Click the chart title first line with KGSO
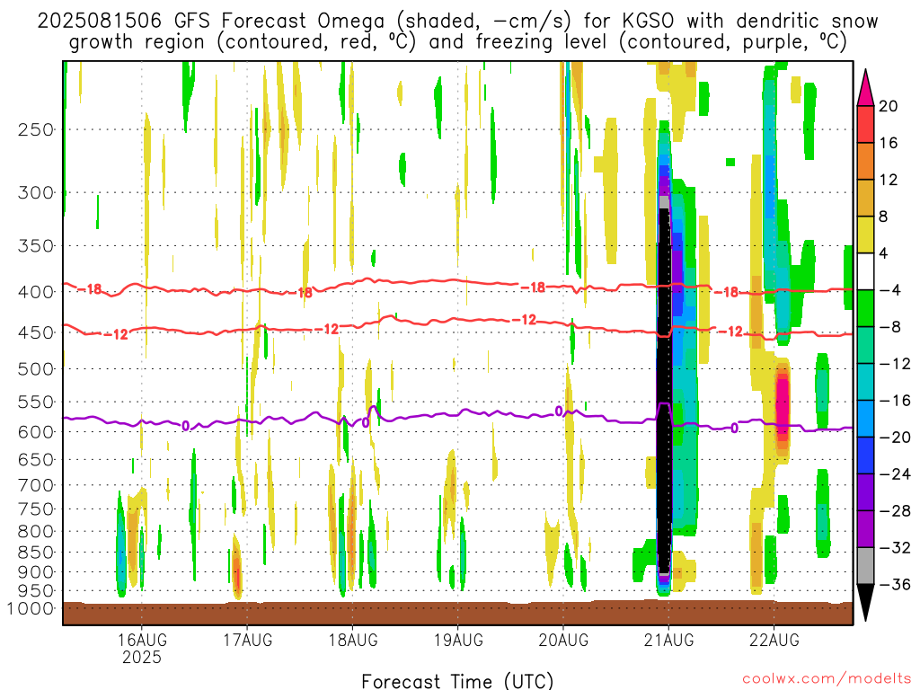 (457, 22)
